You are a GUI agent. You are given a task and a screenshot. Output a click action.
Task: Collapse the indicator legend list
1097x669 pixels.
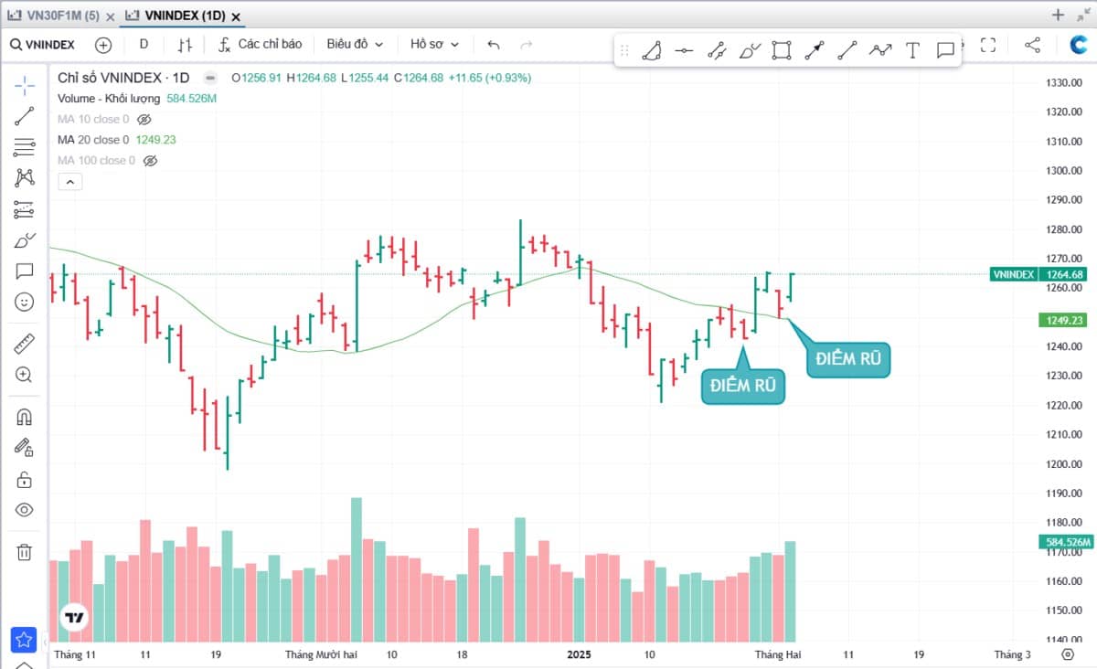[x=70, y=182]
